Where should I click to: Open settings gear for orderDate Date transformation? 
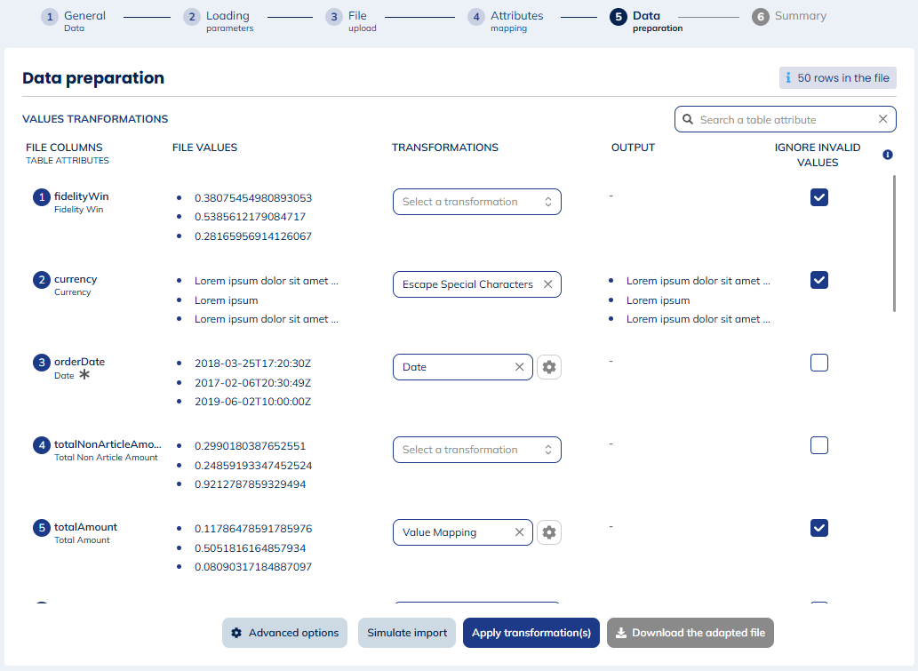click(x=549, y=367)
